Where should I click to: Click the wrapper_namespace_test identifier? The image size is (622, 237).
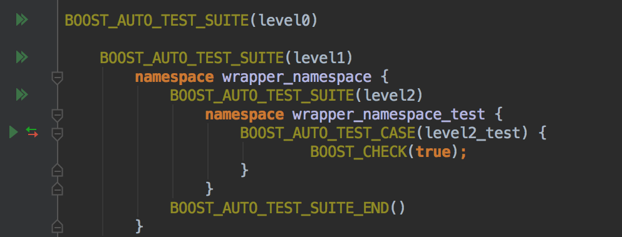pyautogui.click(x=389, y=115)
